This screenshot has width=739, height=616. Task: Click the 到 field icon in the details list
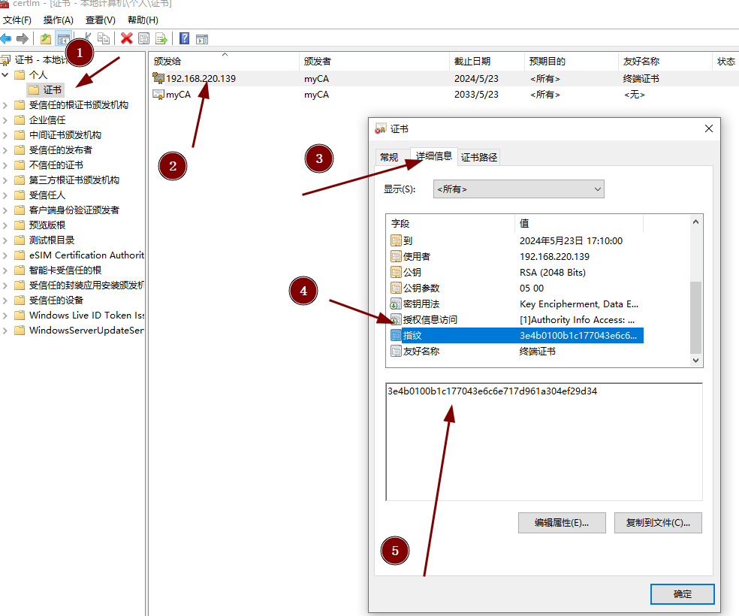click(396, 241)
